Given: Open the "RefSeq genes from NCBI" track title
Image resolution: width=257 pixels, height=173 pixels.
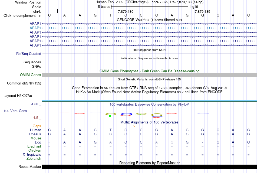Looking at the screenshot, I should pyautogui.click(x=149, y=50).
